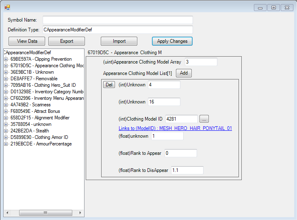297x220 pixels.
Task: Click the Import button
Action: [x=119, y=41]
